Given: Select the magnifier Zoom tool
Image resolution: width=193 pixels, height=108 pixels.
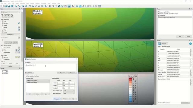Looking at the screenshot, I should tap(23, 6).
